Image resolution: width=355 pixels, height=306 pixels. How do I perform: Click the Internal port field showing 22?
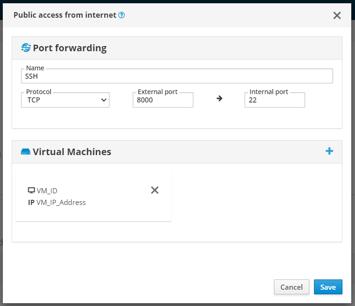tap(274, 100)
